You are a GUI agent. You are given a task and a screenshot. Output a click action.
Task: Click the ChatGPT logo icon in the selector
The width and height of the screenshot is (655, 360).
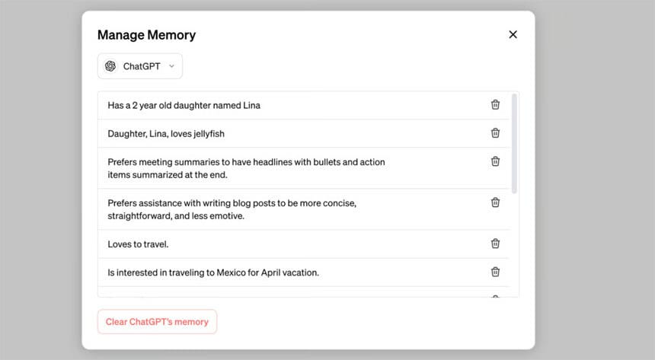click(110, 66)
